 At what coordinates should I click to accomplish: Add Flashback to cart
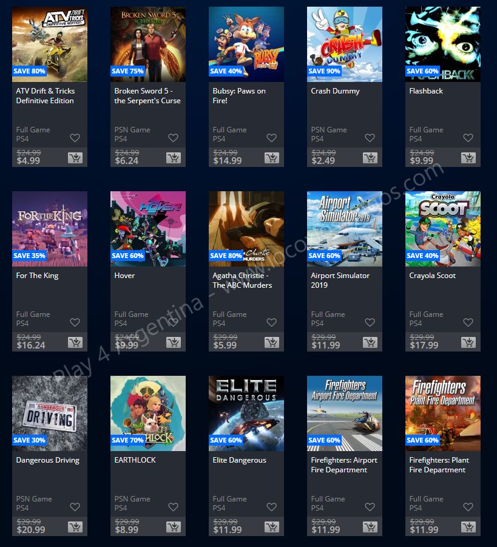[x=468, y=158]
